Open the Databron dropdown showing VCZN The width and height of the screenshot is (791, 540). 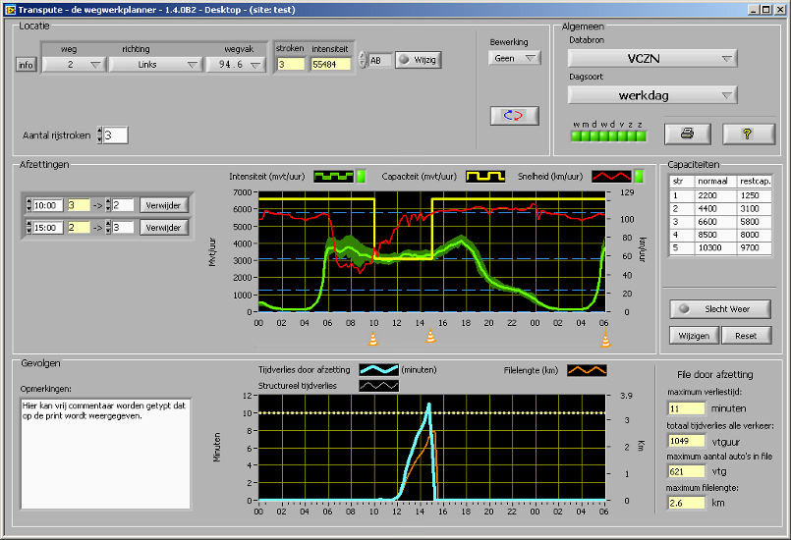click(652, 59)
